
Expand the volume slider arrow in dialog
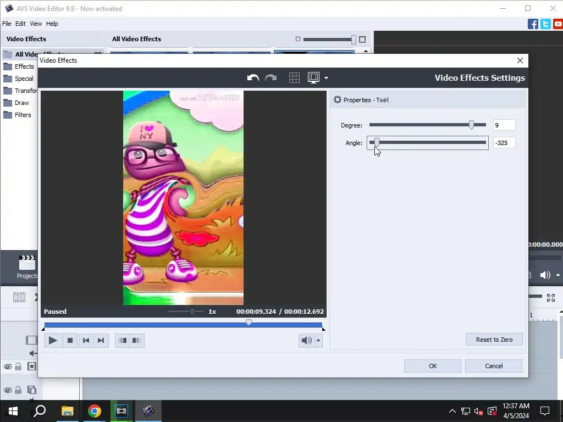(x=318, y=341)
